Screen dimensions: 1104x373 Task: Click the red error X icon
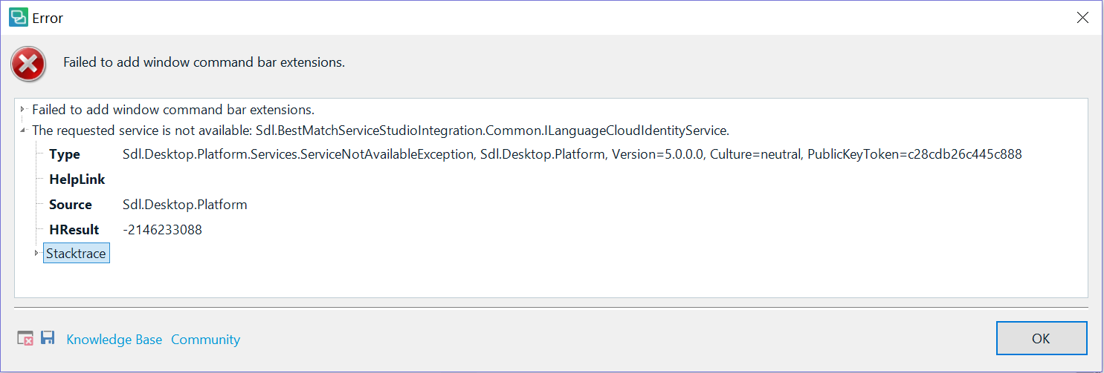[x=28, y=65]
